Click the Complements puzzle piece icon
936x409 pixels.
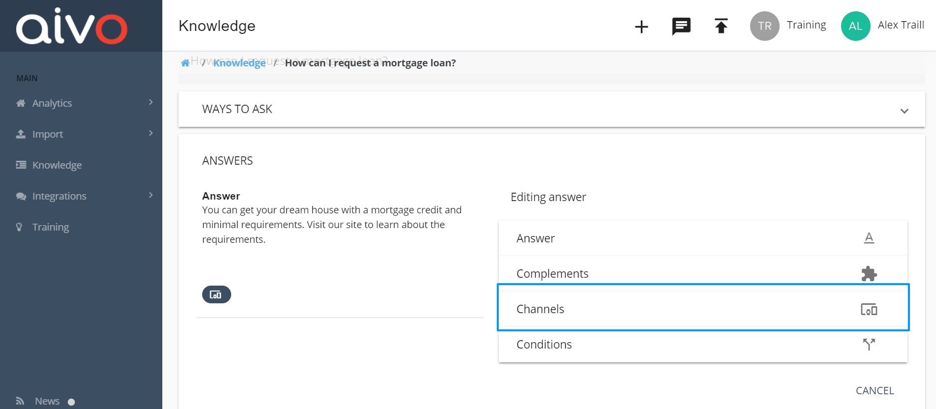(869, 273)
